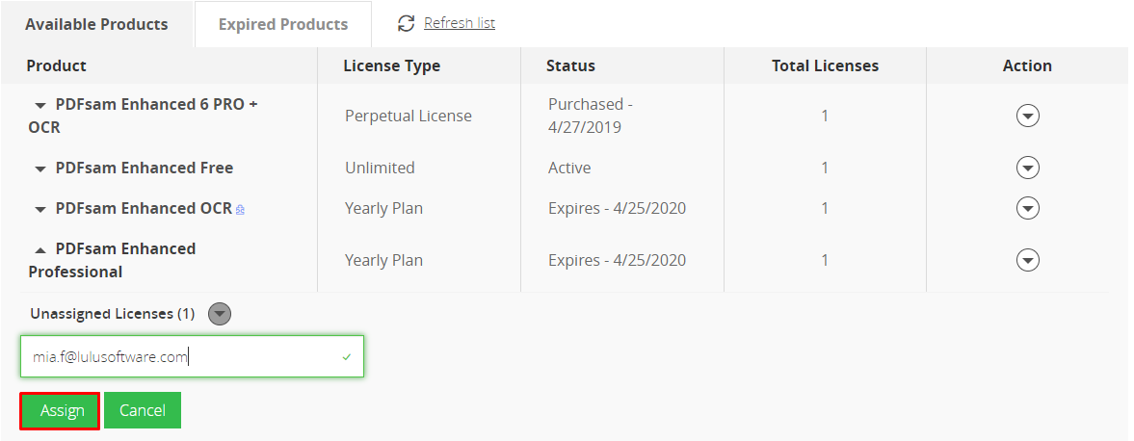Open action menu for PDFsam Enhanced Free
This screenshot has height=441, width=1134.
pyautogui.click(x=1027, y=168)
